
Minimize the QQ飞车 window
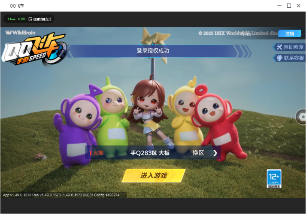click(x=279, y=6)
